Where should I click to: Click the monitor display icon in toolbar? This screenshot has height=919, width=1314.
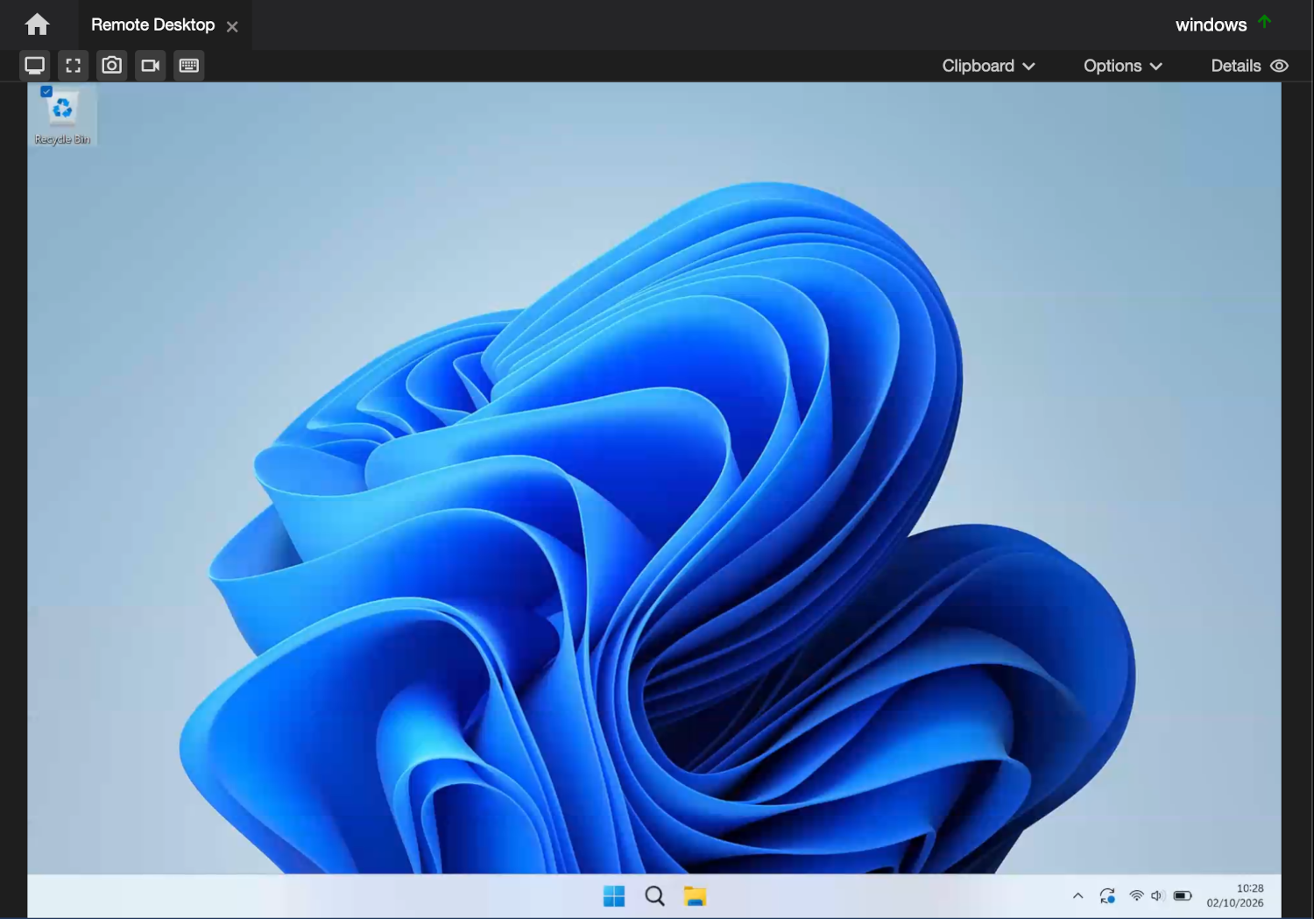click(35, 65)
